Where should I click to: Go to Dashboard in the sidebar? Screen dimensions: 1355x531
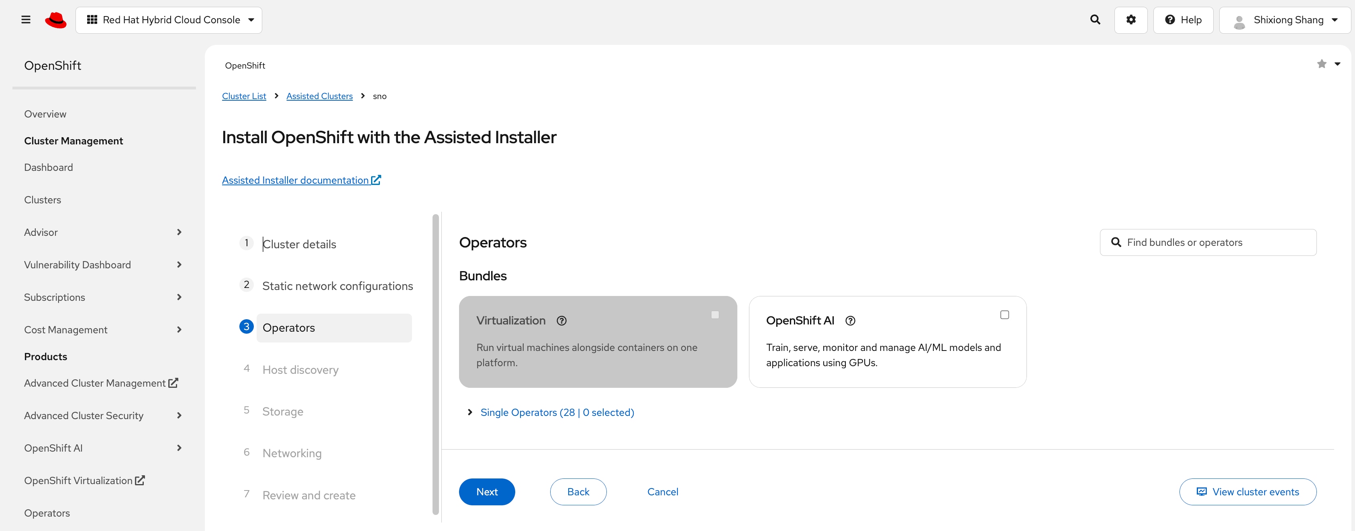click(48, 168)
